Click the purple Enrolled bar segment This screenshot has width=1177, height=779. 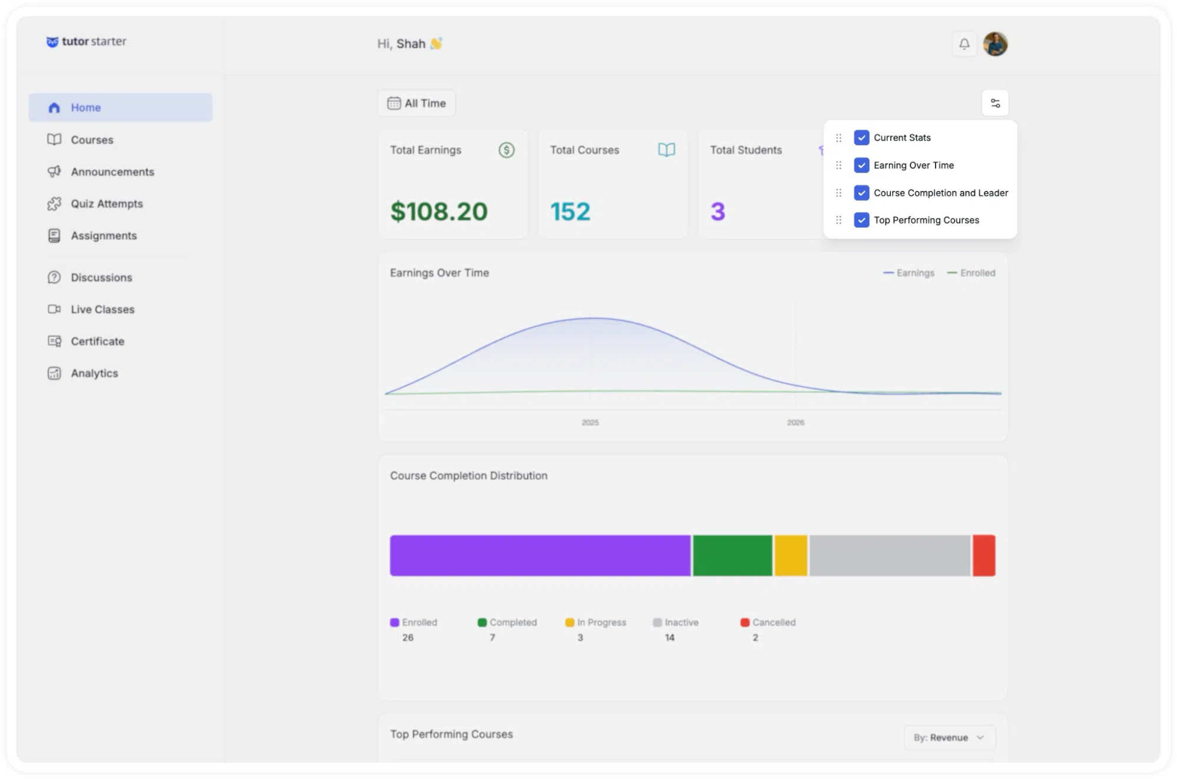coord(540,555)
